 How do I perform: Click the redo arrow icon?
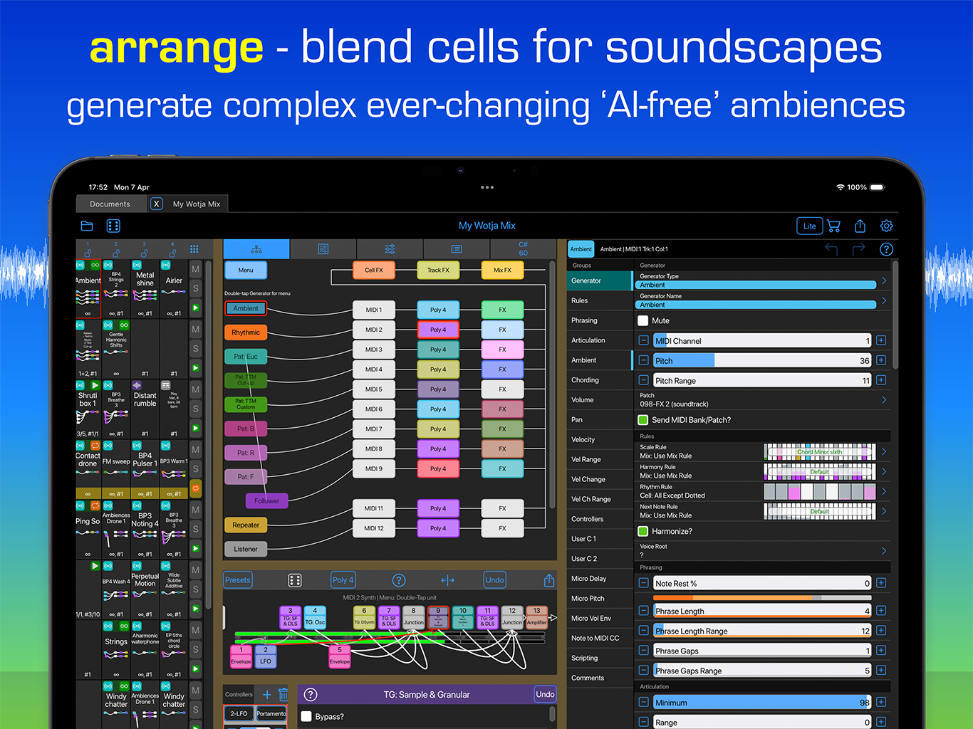(x=858, y=248)
